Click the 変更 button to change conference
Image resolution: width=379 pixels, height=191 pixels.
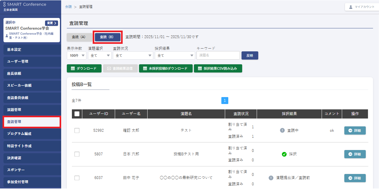(51, 23)
